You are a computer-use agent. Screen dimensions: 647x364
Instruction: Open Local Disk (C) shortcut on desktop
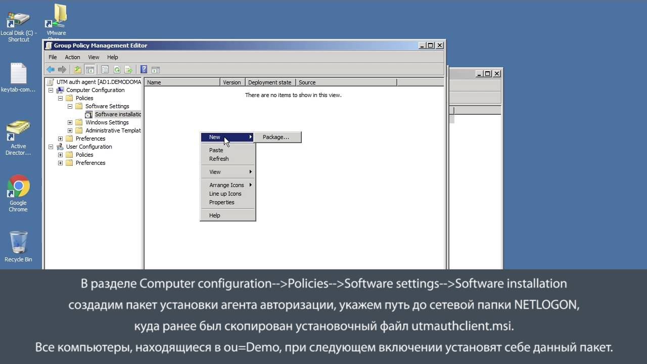[19, 27]
